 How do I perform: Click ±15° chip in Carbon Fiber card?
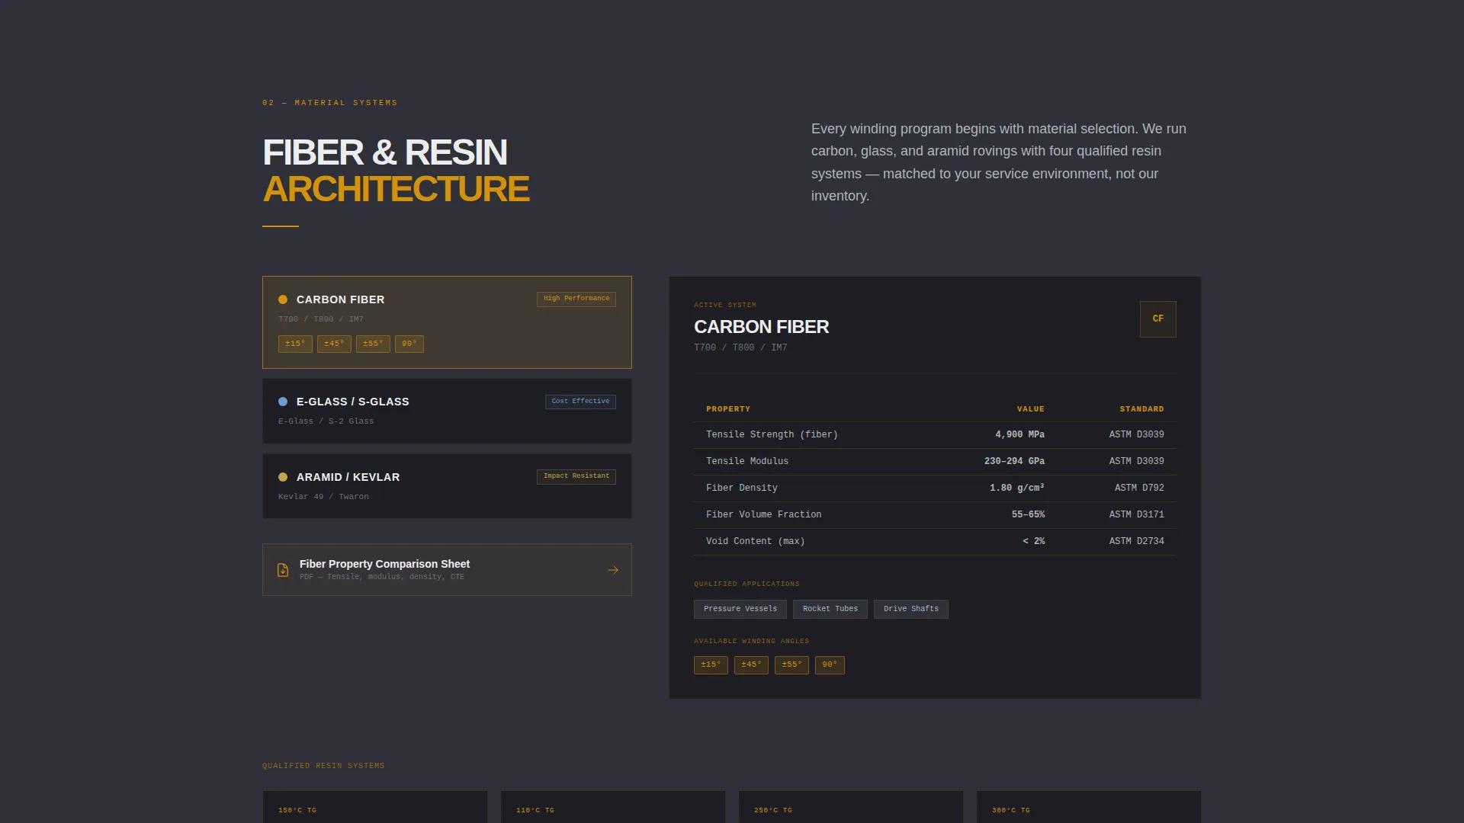295,344
